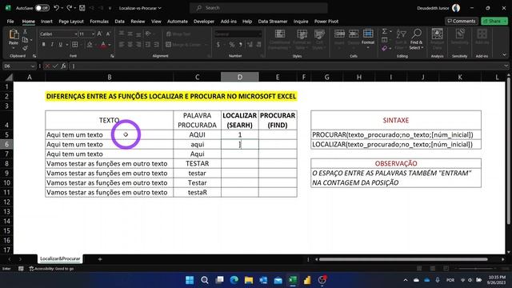
Task: Expand the formula bar chevron
Action: point(506,66)
